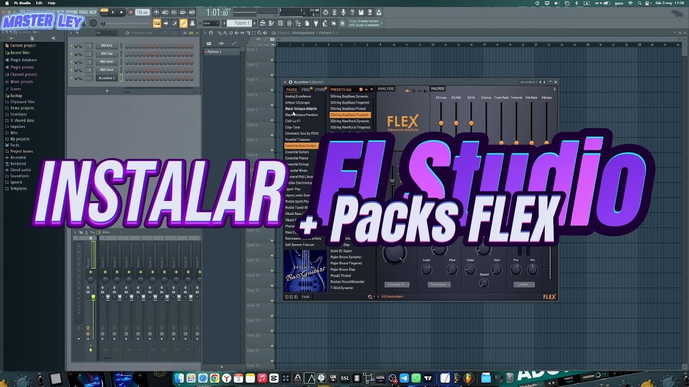
Task: Select the zoom tool in playlist toolbar
Action: [x=261, y=33]
